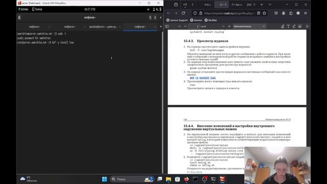Go to next PDF page
Viewport: 327px width, 184px height.
(x=185, y=27)
